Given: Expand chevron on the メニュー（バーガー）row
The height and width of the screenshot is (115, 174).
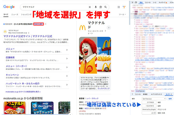Looking at the screenshot, I should [x=67, y=67].
